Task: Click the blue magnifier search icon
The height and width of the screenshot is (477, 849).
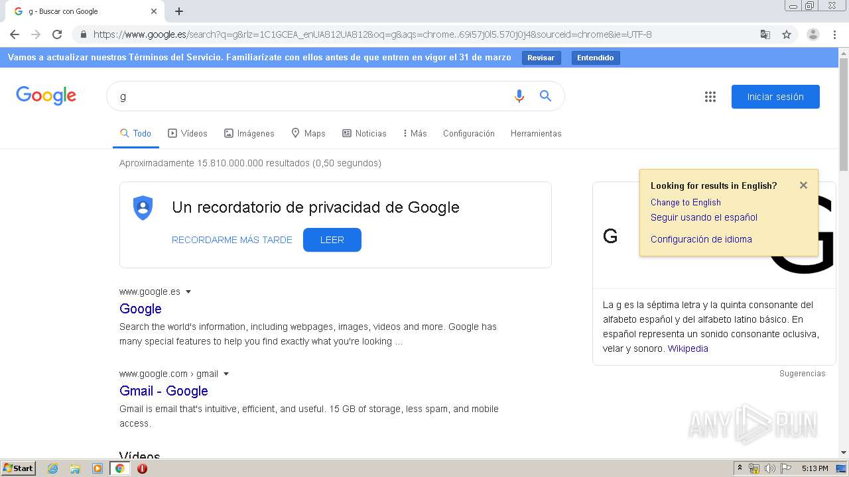Action: [545, 96]
